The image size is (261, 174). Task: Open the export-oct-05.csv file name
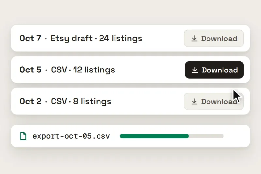(71, 136)
